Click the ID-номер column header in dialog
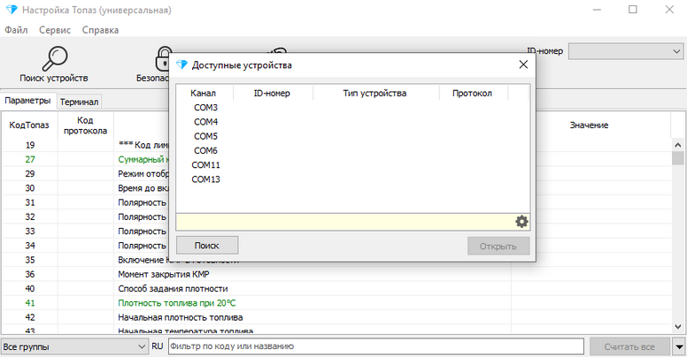The width and height of the screenshot is (687, 357). (x=273, y=93)
